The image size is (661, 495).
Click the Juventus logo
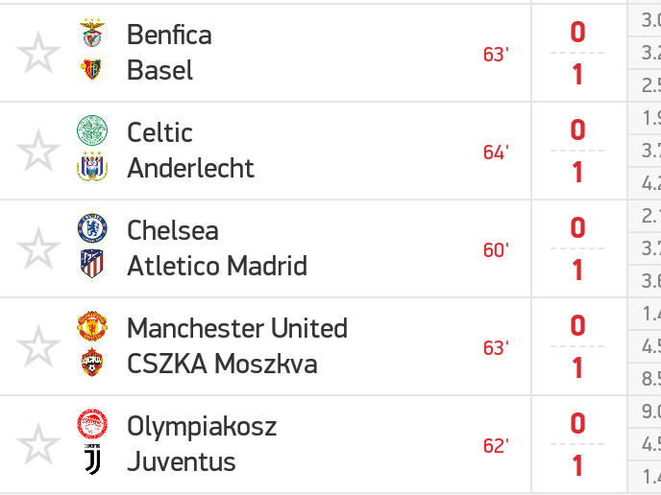(x=92, y=460)
